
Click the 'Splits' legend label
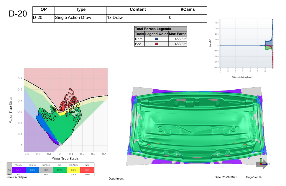pyautogui.click(x=87, y=165)
